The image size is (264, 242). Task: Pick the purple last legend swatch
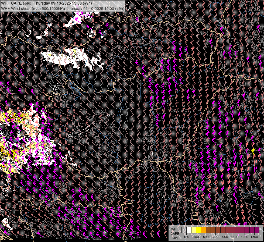(257, 230)
